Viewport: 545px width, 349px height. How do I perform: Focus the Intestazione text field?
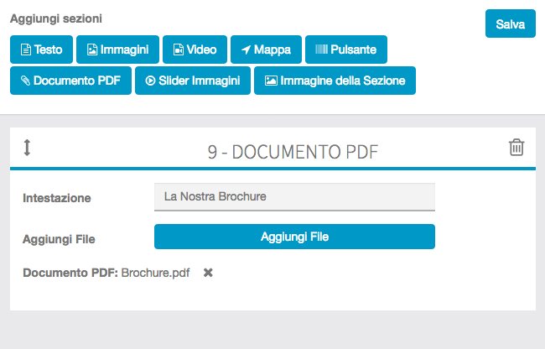click(294, 197)
